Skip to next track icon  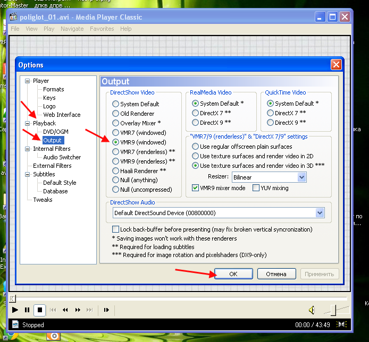point(89,310)
